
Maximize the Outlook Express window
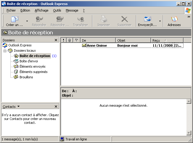pyautogui.click(x=184, y=4)
